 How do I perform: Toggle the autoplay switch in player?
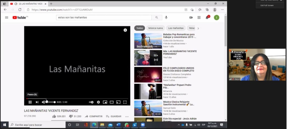coord(91,102)
